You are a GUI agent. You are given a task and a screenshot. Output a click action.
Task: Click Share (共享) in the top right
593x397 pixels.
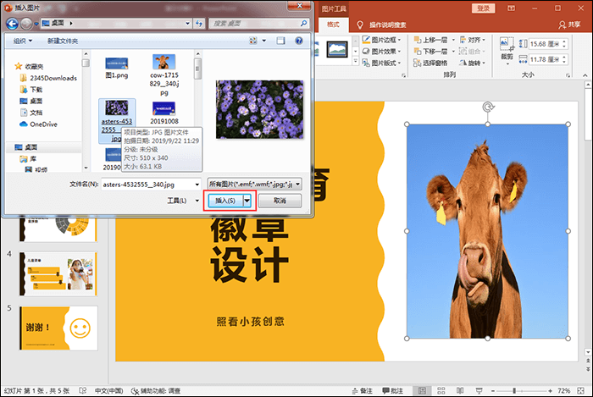pos(574,25)
